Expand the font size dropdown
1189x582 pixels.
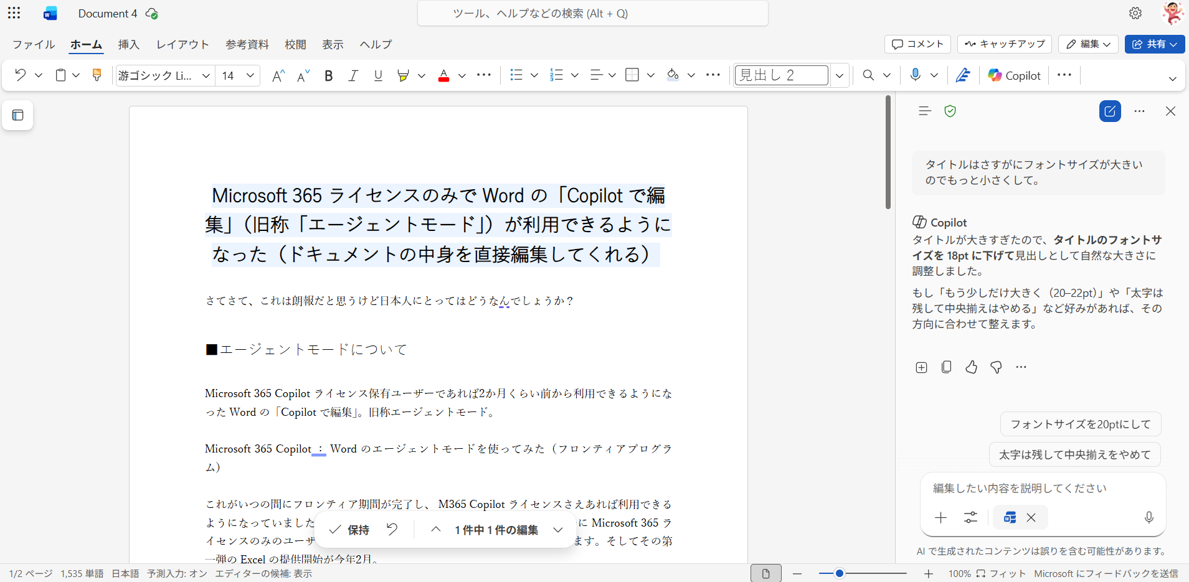coord(250,75)
